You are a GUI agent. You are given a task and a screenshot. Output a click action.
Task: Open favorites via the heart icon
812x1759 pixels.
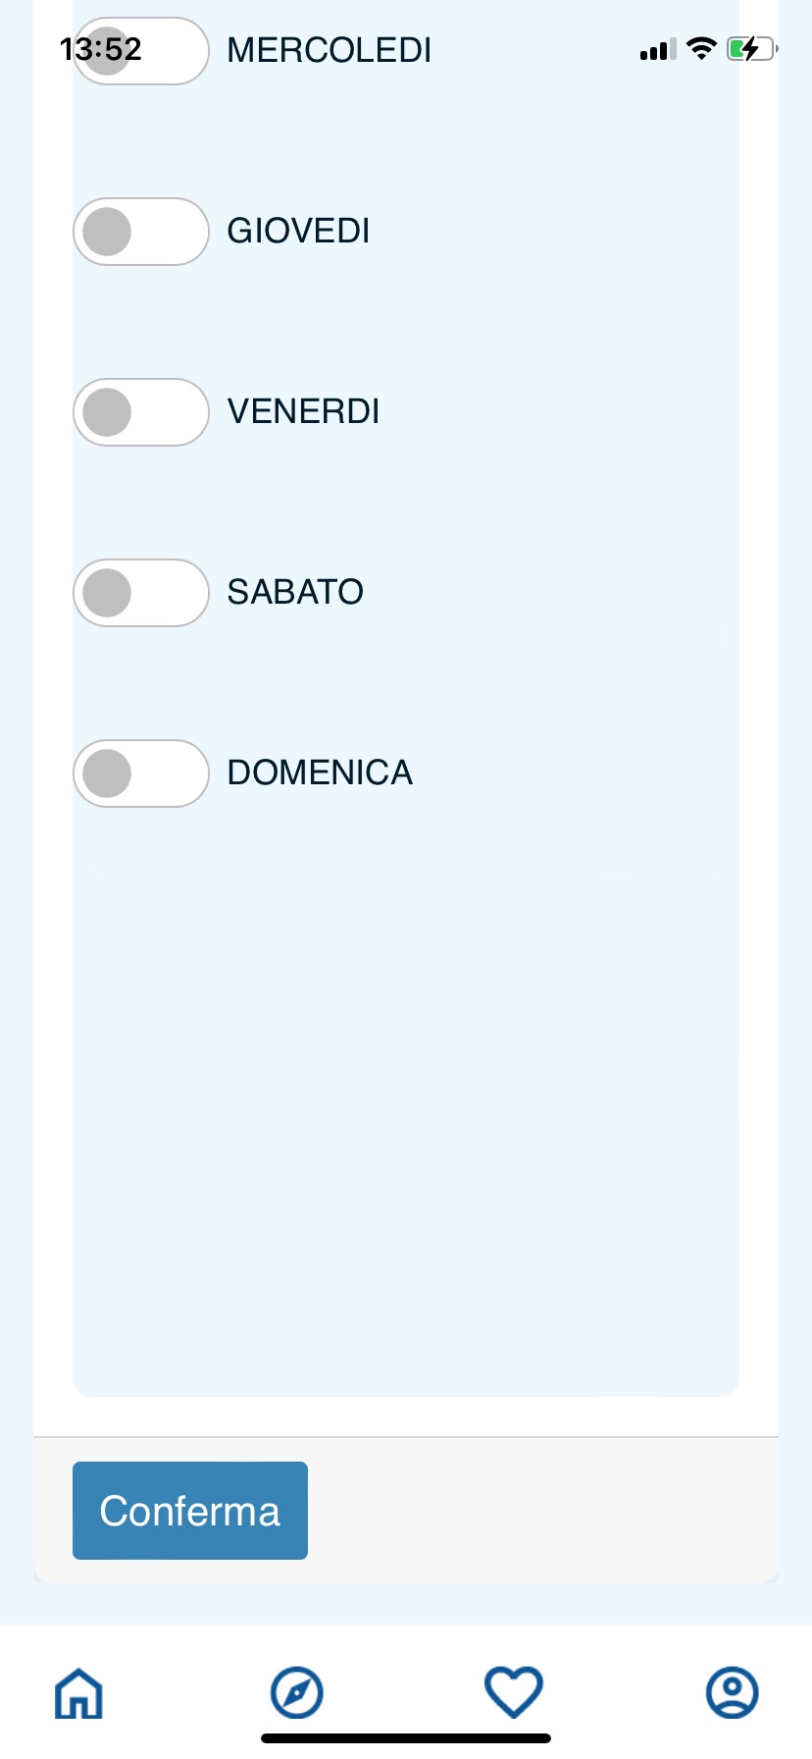pos(514,1692)
